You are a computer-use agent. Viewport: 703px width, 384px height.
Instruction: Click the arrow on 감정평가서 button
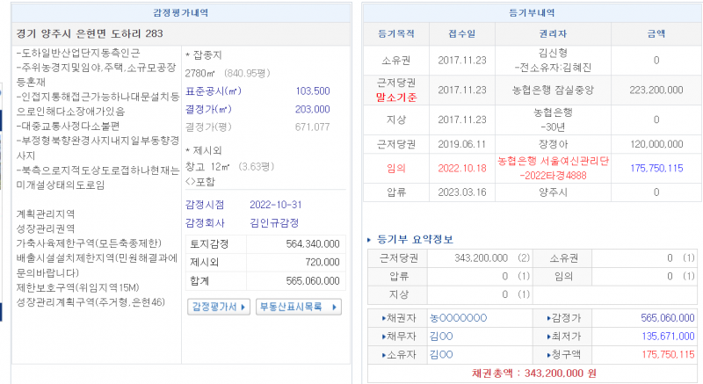244,307
